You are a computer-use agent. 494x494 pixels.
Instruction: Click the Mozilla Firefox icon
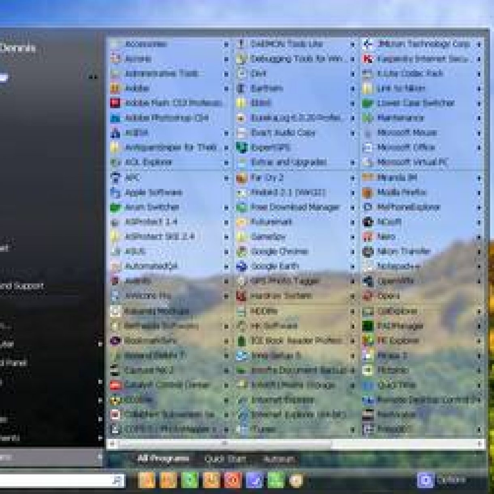[368, 192]
